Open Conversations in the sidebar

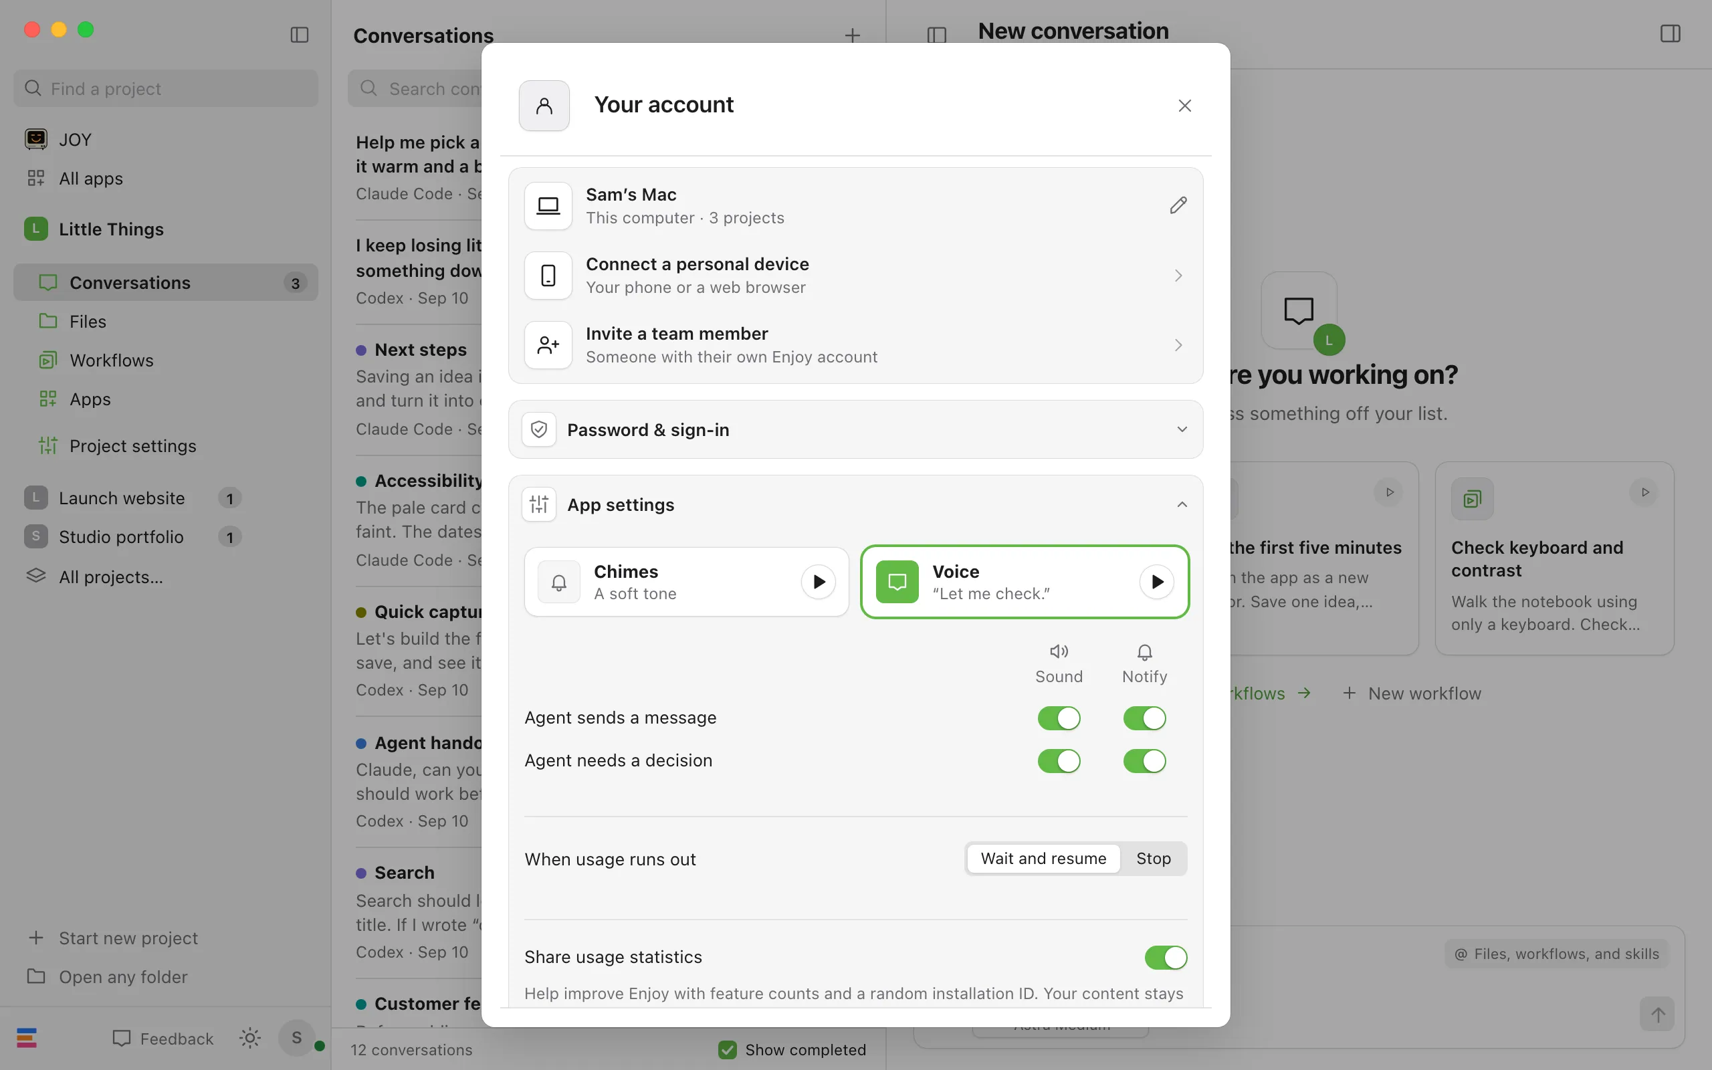click(x=166, y=282)
